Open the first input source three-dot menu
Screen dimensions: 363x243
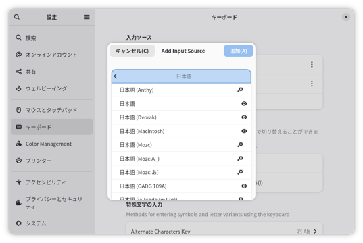pos(312,64)
